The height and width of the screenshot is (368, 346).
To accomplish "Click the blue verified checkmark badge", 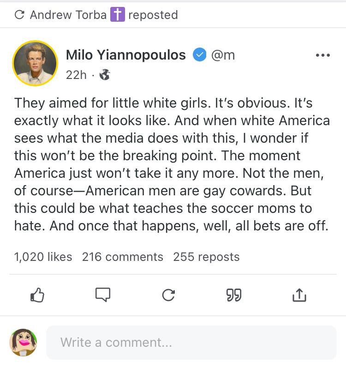I will click(198, 55).
